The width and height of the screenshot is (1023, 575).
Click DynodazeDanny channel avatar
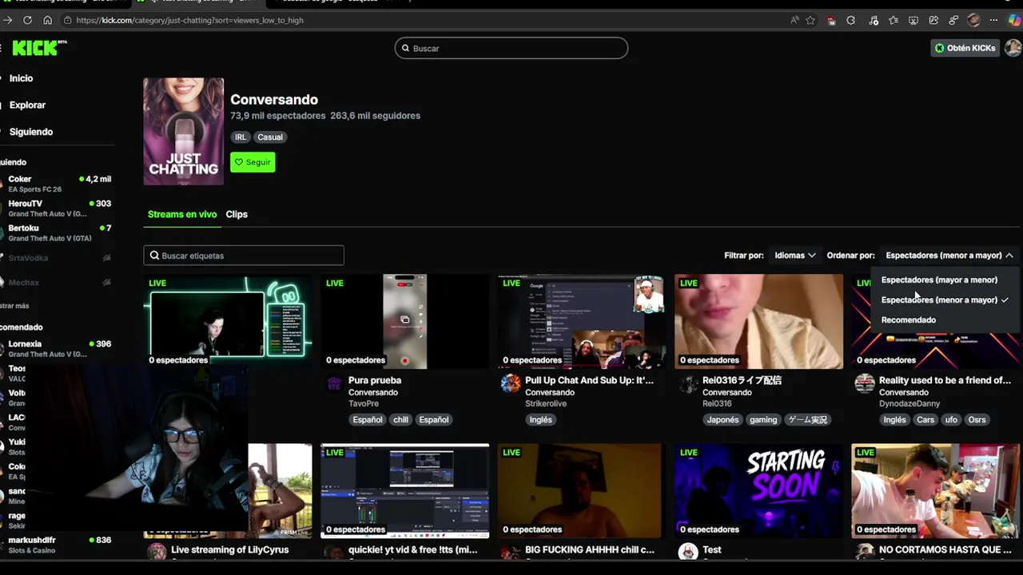tap(865, 383)
